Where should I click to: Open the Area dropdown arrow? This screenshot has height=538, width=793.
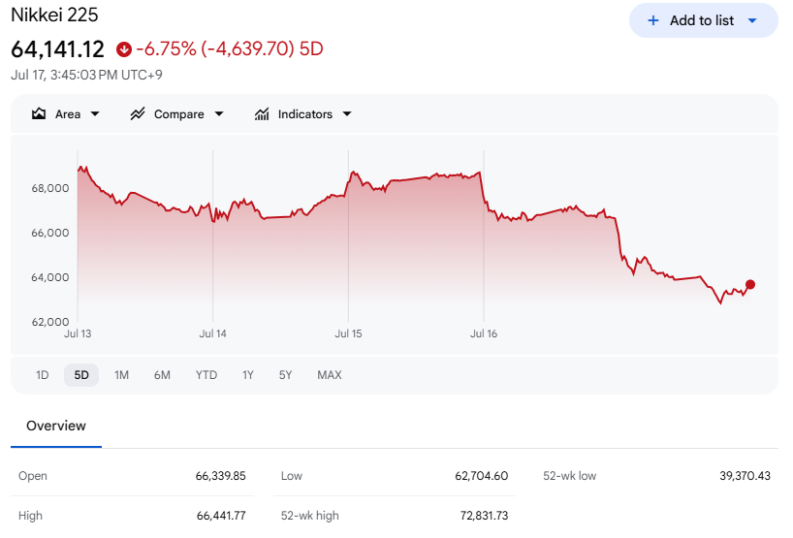point(95,113)
